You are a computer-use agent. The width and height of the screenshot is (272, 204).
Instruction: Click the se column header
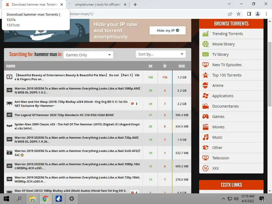[150, 66]
